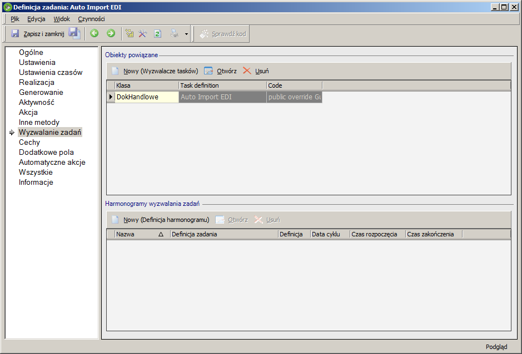Screen dimensions: 522x354
Task: Click the public override code cell
Action: pos(294,97)
